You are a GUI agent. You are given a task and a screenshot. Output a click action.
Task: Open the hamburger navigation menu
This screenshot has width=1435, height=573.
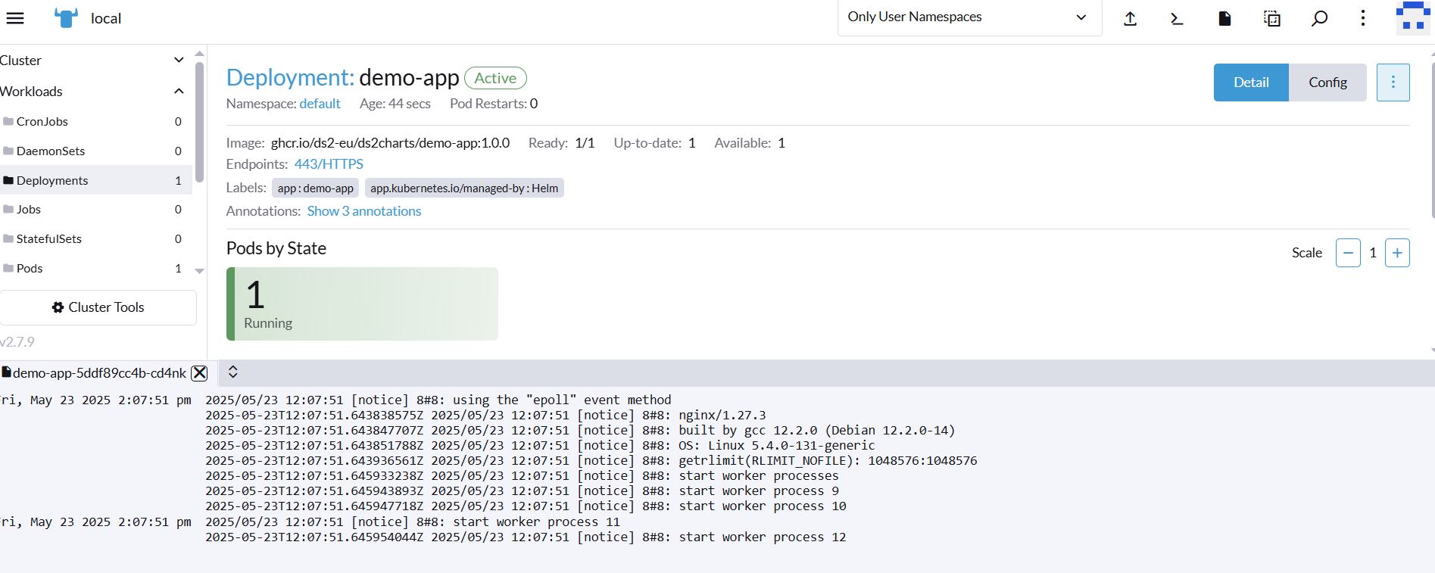[x=15, y=18]
